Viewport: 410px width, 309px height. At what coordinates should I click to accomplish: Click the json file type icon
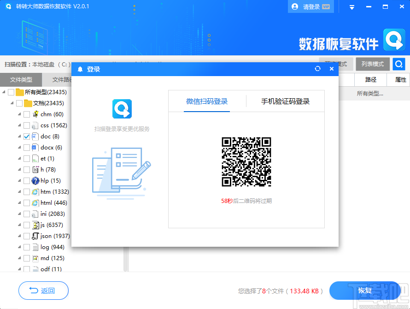(35, 236)
